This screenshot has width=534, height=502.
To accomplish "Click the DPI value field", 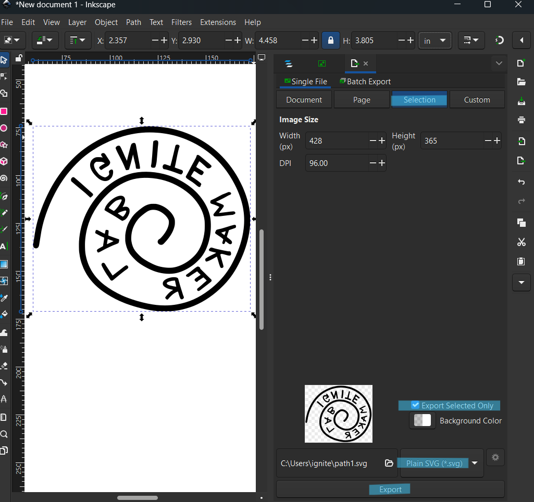I will (337, 163).
